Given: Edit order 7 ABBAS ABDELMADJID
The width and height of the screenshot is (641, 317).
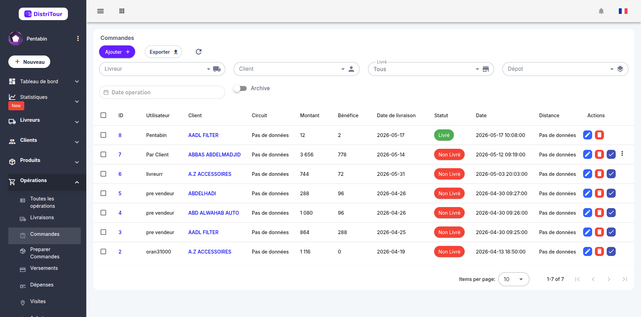Looking at the screenshot, I should 588,154.
